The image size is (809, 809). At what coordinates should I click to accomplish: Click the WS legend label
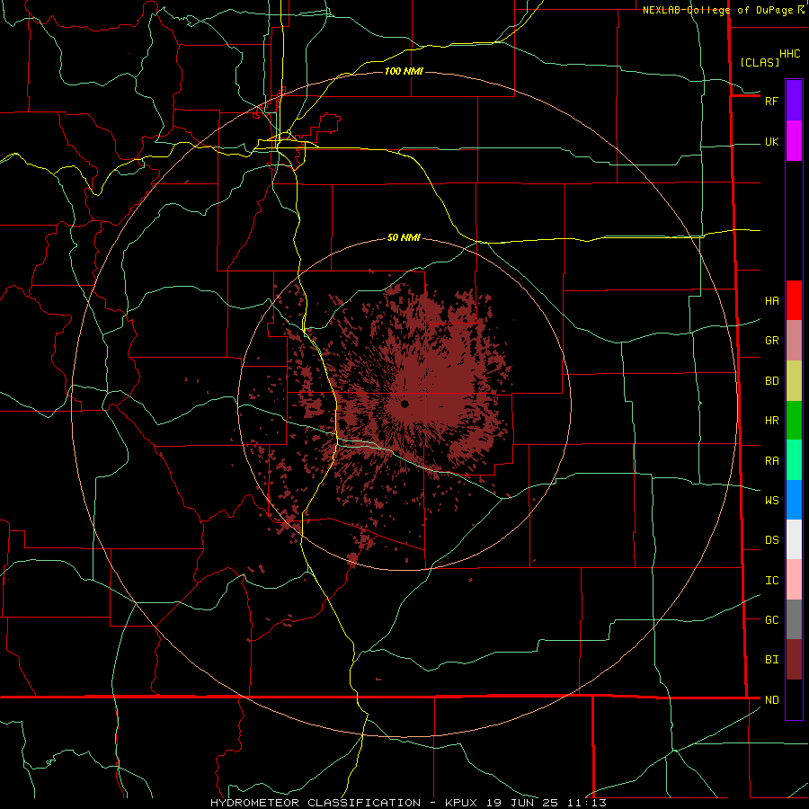point(771,501)
